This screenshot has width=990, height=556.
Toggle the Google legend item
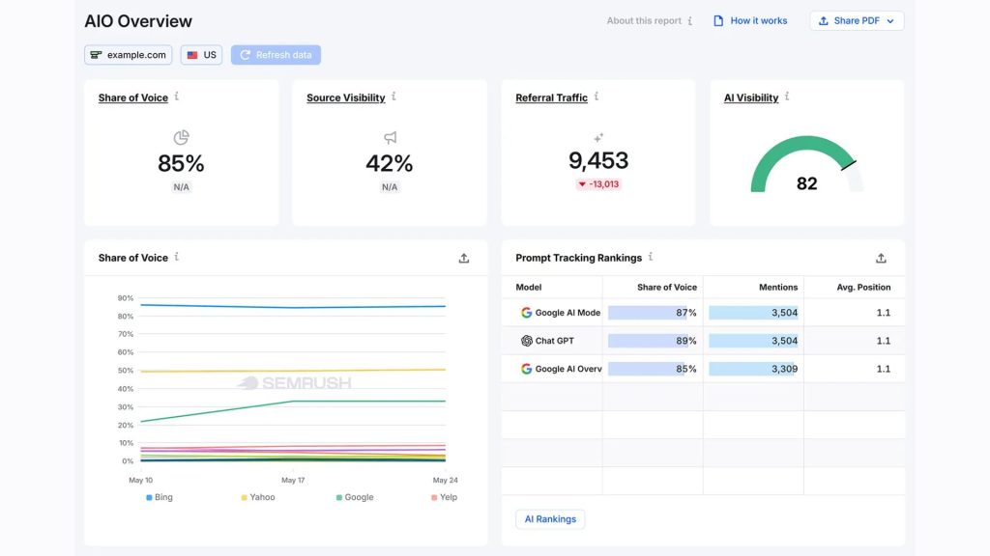(x=355, y=497)
